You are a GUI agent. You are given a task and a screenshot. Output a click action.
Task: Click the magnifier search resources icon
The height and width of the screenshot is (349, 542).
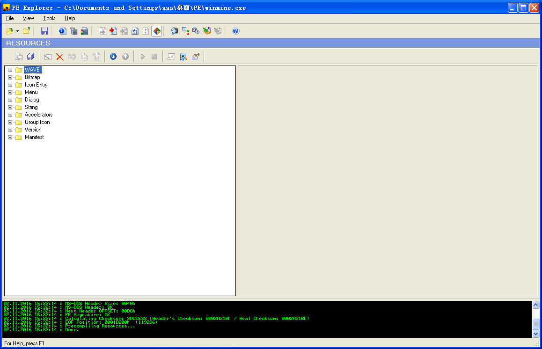[183, 57]
